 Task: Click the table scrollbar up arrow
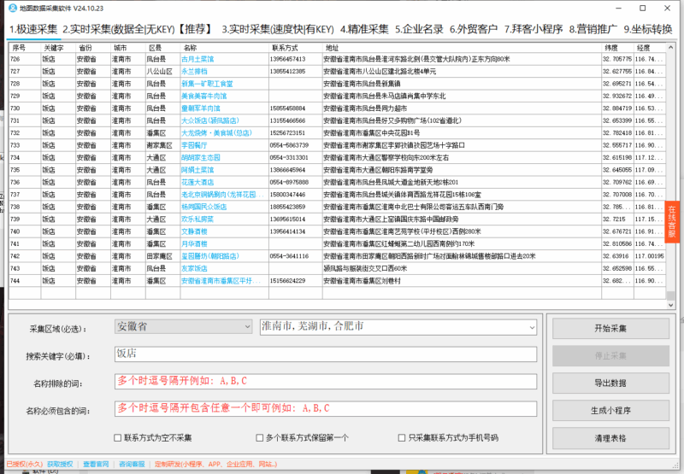pyautogui.click(x=670, y=47)
